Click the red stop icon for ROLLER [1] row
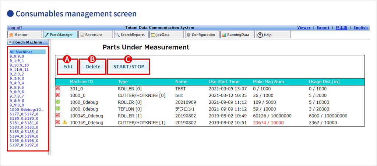This screenshot has width=377, height=166. [58, 116]
